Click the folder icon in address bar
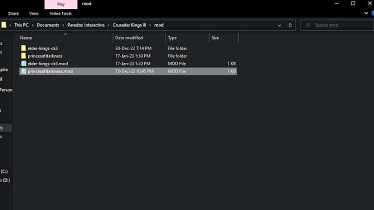 point(4,25)
